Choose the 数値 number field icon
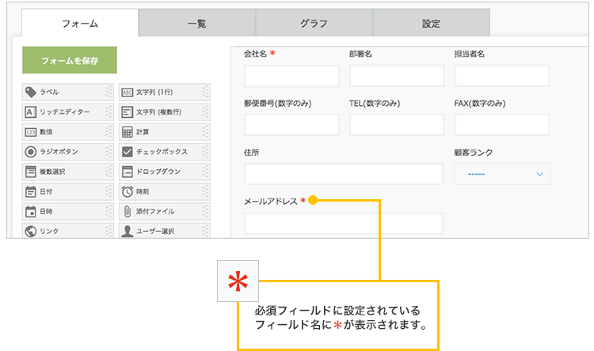This screenshot has height=351, width=594. (30, 132)
